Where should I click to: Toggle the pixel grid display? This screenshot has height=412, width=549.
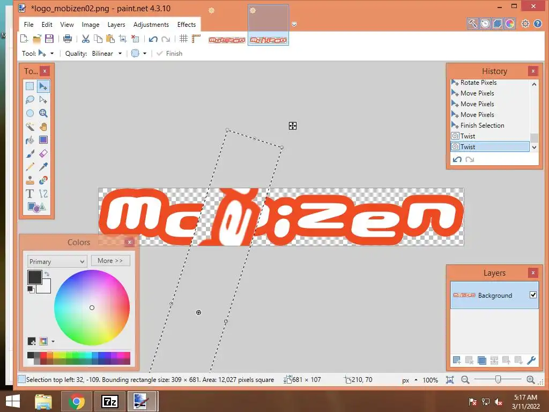point(183,39)
